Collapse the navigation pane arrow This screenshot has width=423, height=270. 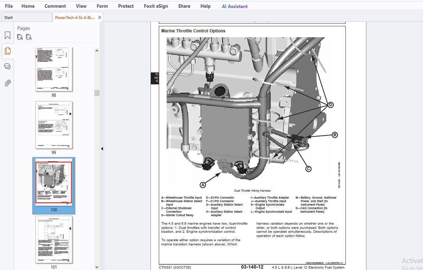[x=102, y=149]
